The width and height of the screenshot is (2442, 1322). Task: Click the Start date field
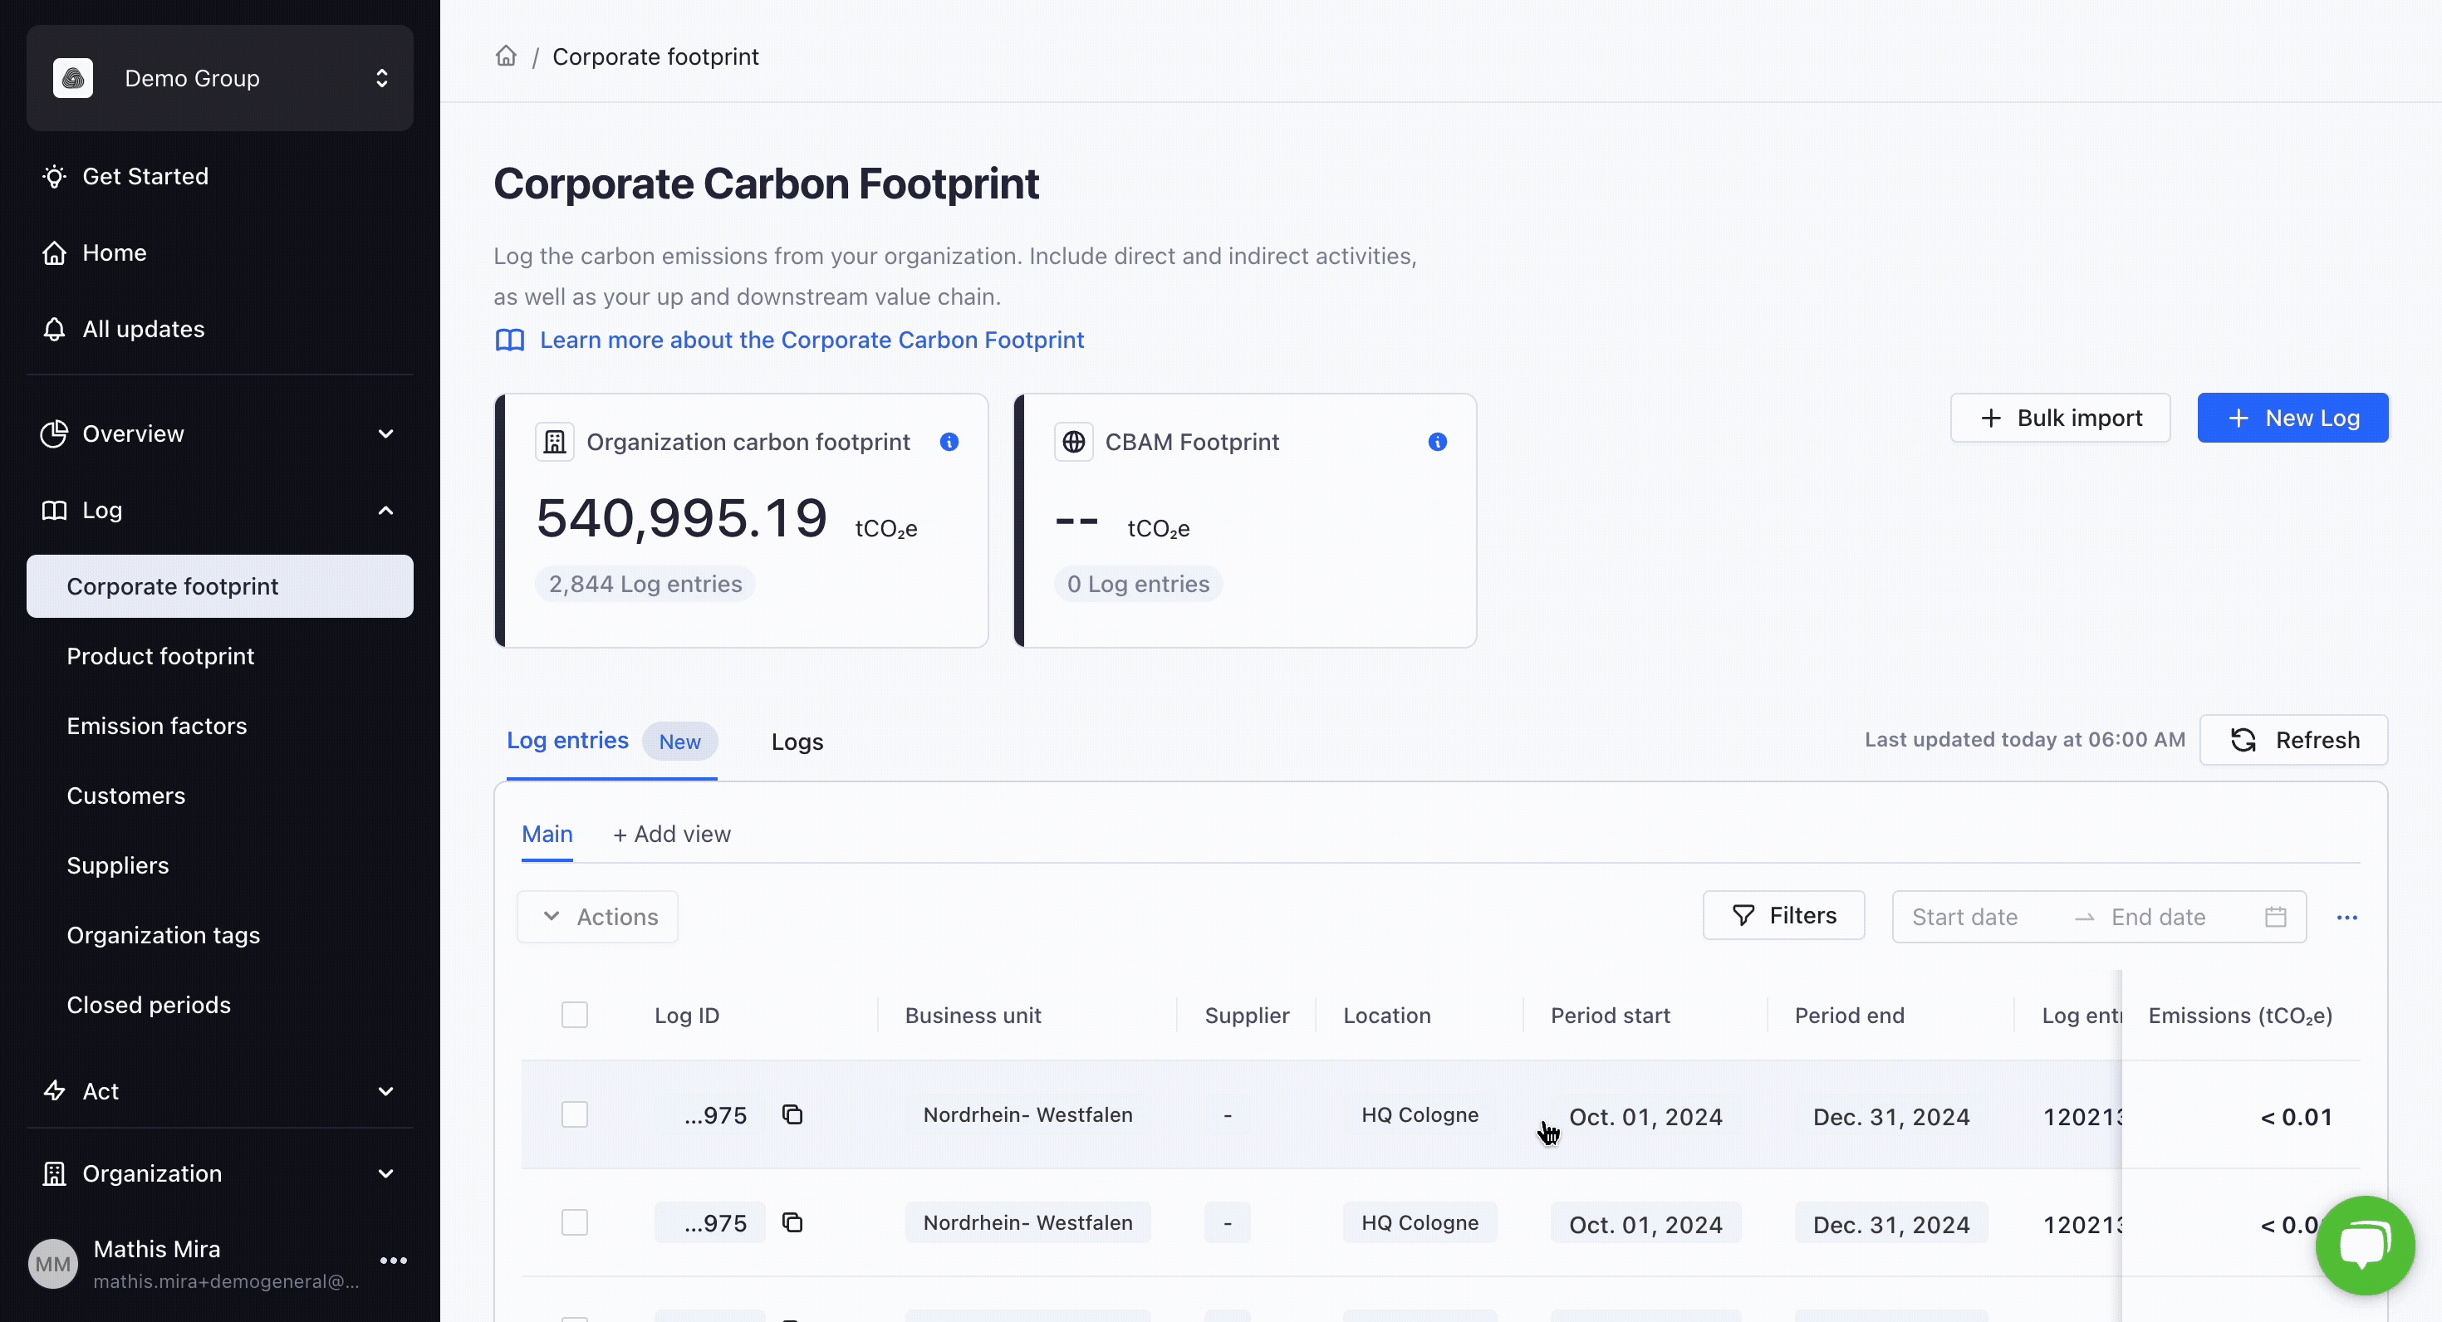pyautogui.click(x=1964, y=917)
